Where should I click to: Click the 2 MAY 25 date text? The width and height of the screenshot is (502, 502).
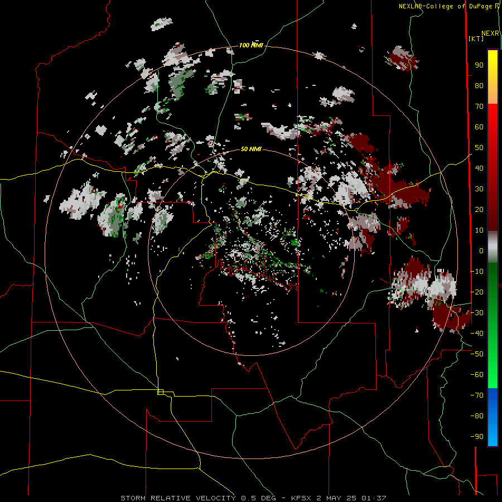(336, 498)
